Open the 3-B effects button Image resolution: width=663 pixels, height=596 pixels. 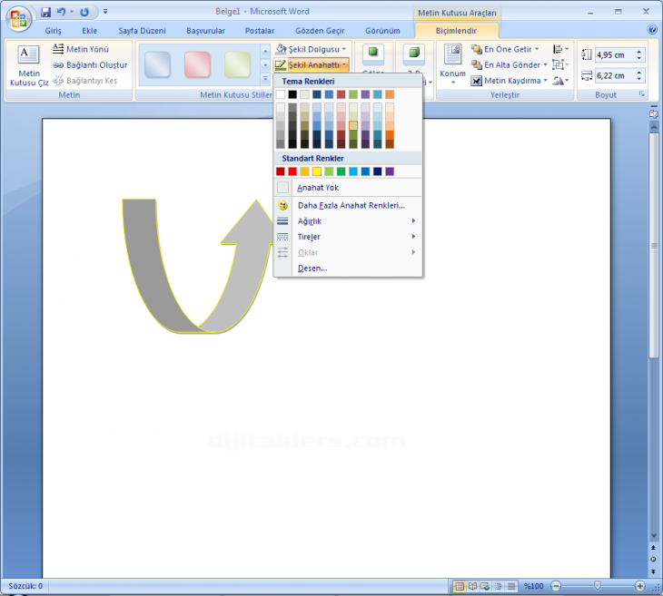[x=413, y=55]
